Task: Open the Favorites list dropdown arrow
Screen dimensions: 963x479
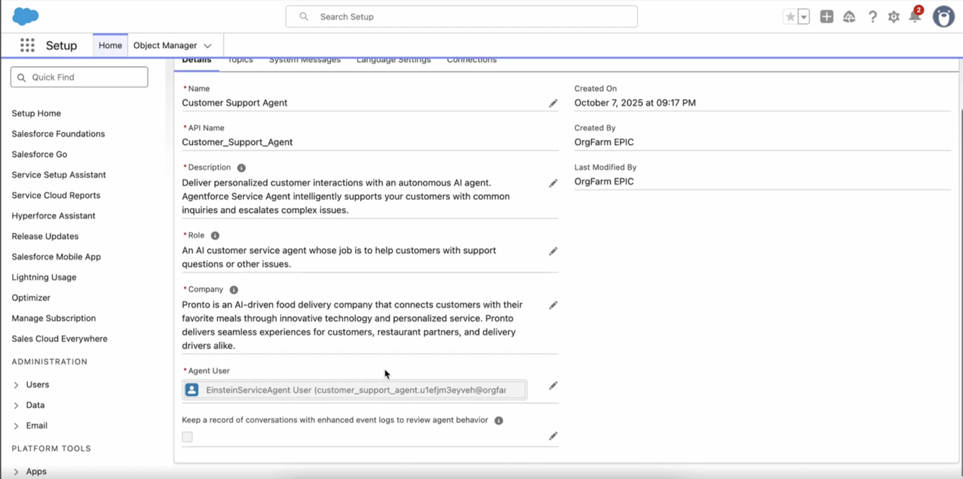Action: (804, 16)
